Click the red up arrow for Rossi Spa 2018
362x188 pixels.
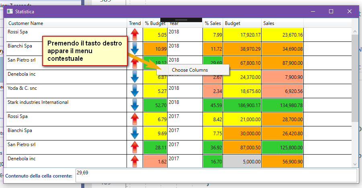(x=135, y=35)
